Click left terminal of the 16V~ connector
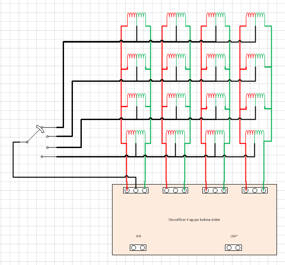The height and width of the screenshot is (265, 285). click(x=229, y=248)
